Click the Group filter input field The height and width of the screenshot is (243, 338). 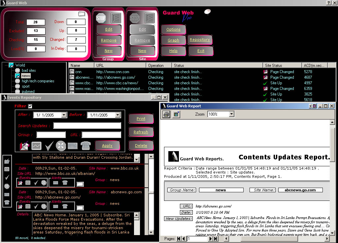pyautogui.click(x=51, y=135)
